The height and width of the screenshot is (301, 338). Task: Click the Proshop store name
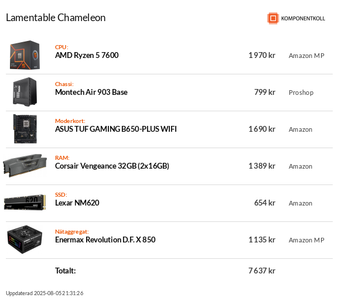tap(301, 93)
